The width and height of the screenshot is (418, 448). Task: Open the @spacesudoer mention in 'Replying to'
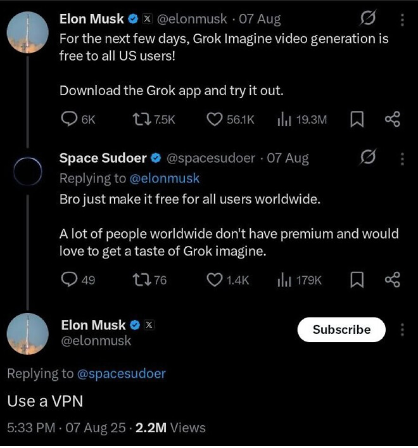tap(121, 374)
